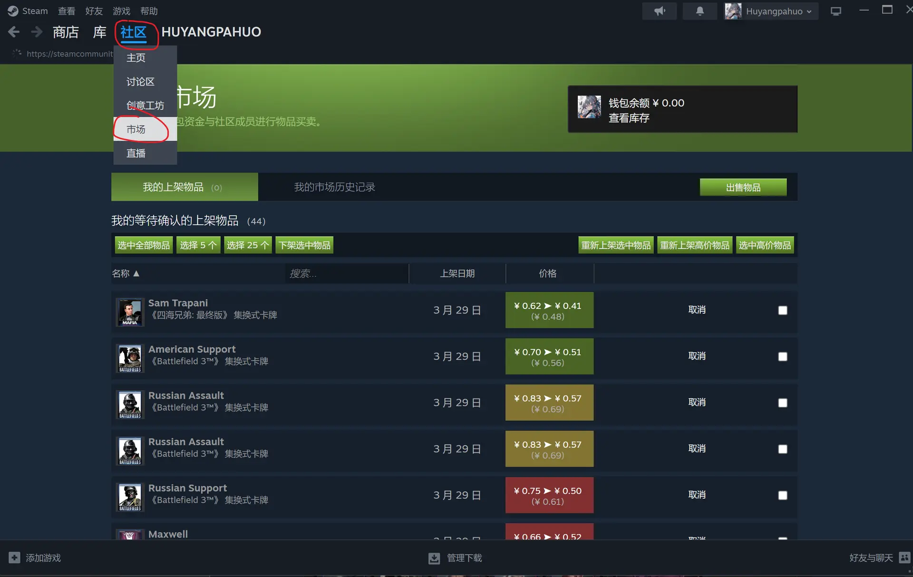Click the 出售物品 button
This screenshot has width=913, height=577.
coord(743,187)
